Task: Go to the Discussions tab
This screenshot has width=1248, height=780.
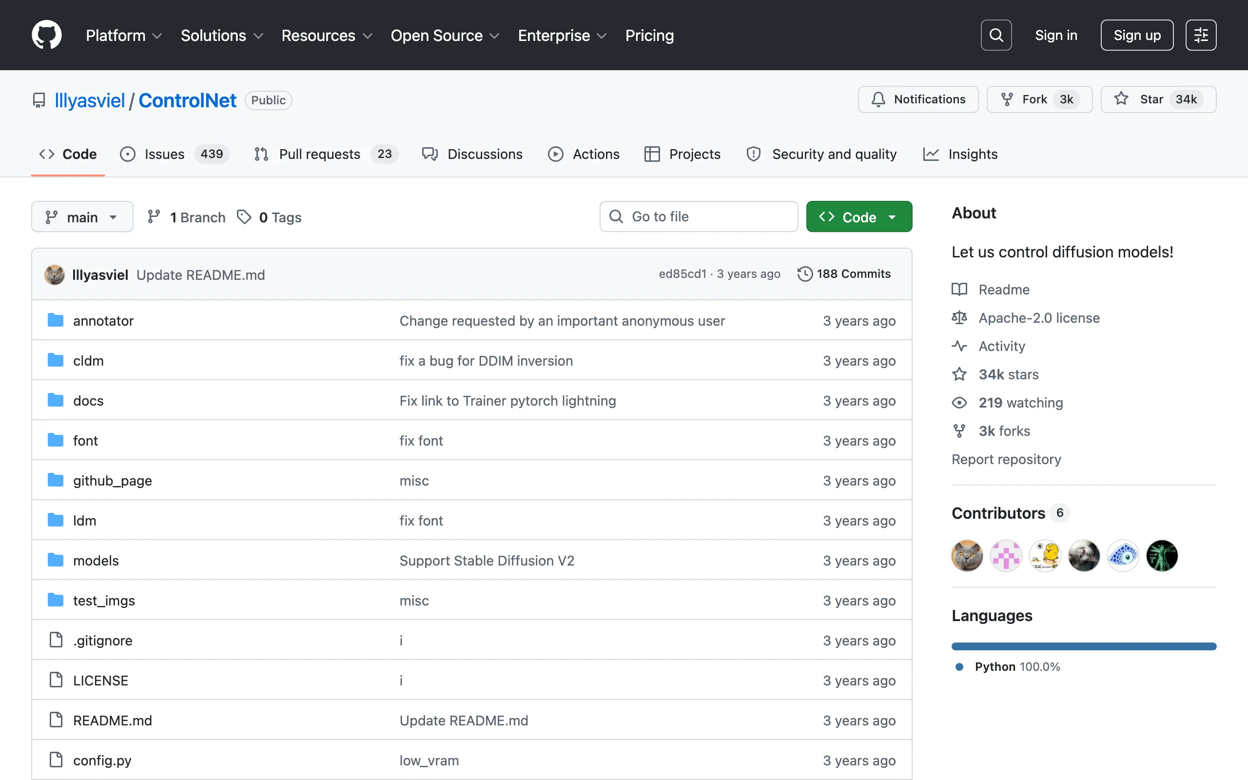Action: 472,154
